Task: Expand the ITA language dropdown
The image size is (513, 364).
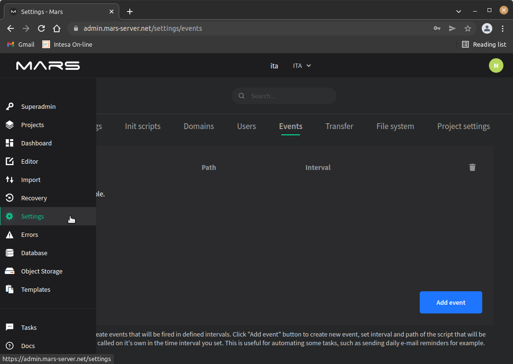Action: point(302,65)
